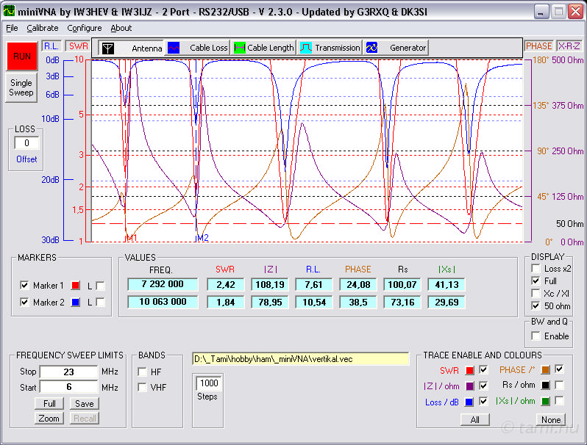Open the File menu
The width and height of the screenshot is (587, 445).
[12, 28]
